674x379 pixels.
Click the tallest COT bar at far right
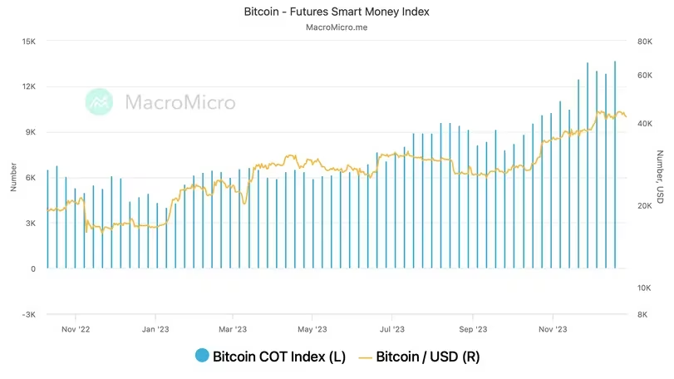point(615,165)
